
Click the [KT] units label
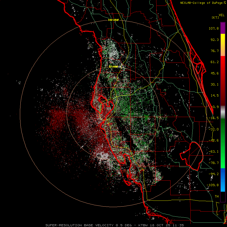click(215, 17)
